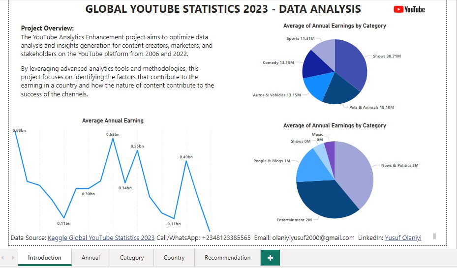Viewport: 457px width, 268px height.
Task: Click the left page-scroll arrow
Action: 4,258
